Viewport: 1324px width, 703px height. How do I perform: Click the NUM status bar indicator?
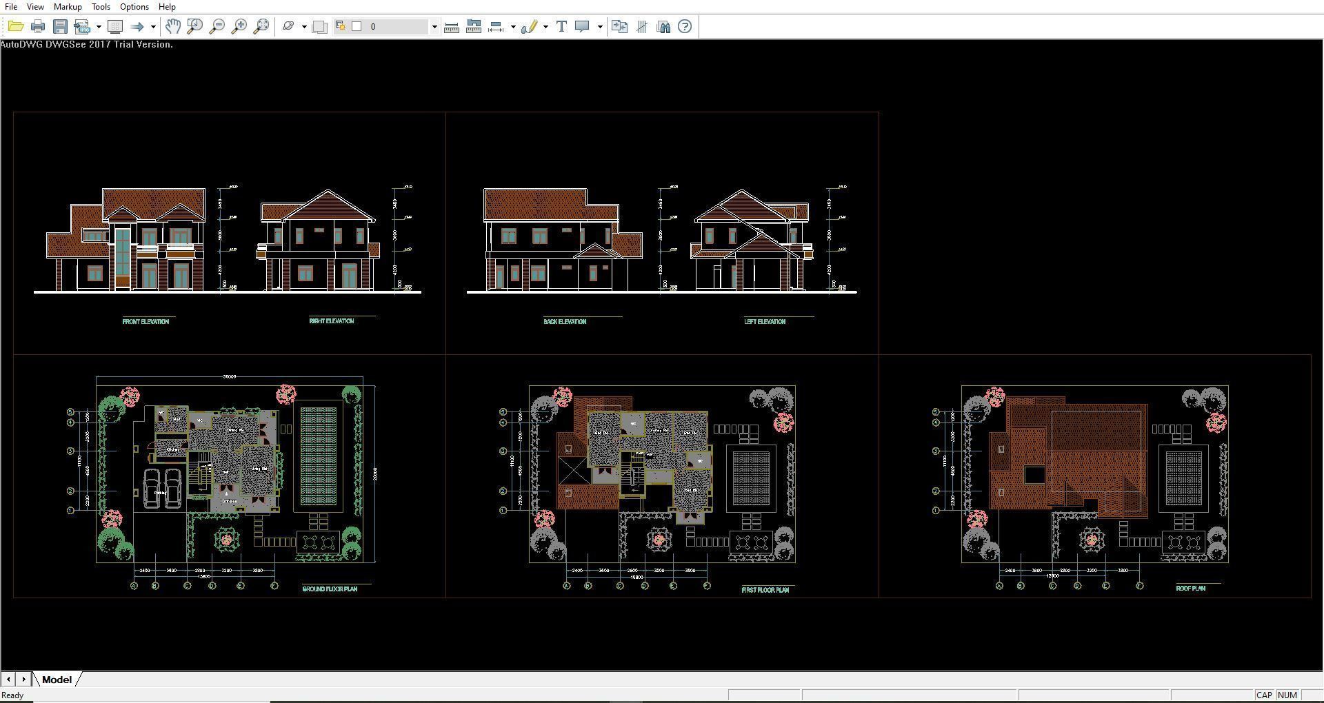pyautogui.click(x=1287, y=695)
